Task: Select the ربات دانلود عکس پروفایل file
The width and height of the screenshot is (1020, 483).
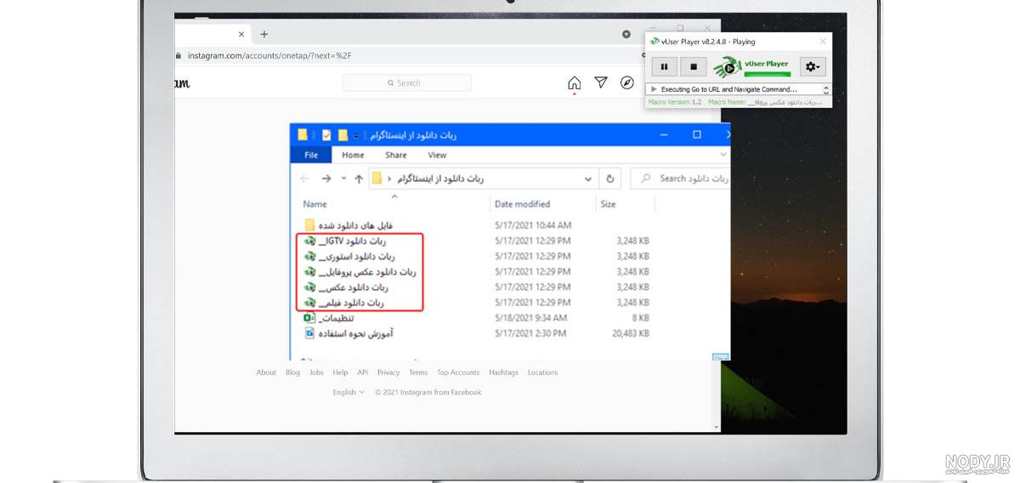Action: click(360, 272)
